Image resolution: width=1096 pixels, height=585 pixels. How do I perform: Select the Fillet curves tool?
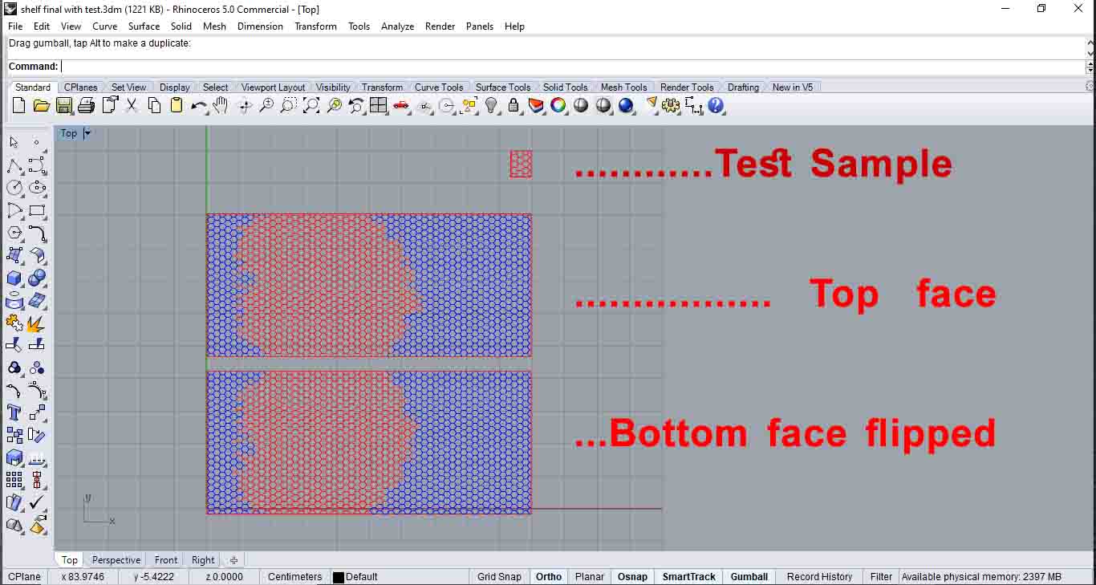click(37, 233)
